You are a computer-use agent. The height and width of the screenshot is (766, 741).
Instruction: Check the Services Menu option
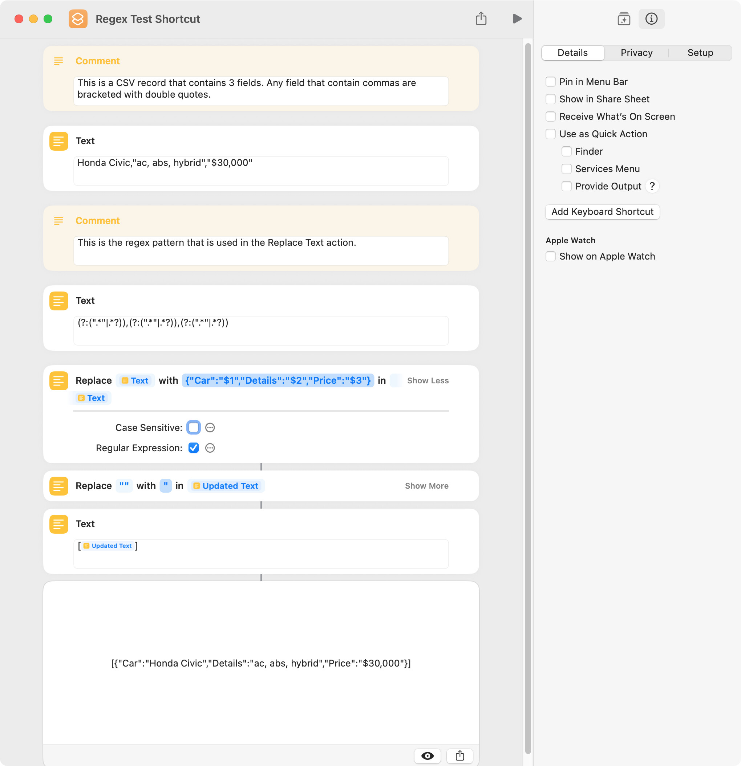(566, 169)
